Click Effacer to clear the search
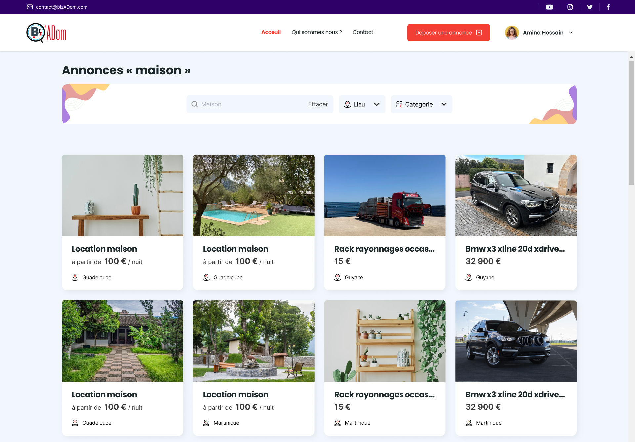The height and width of the screenshot is (442, 635). tap(318, 104)
